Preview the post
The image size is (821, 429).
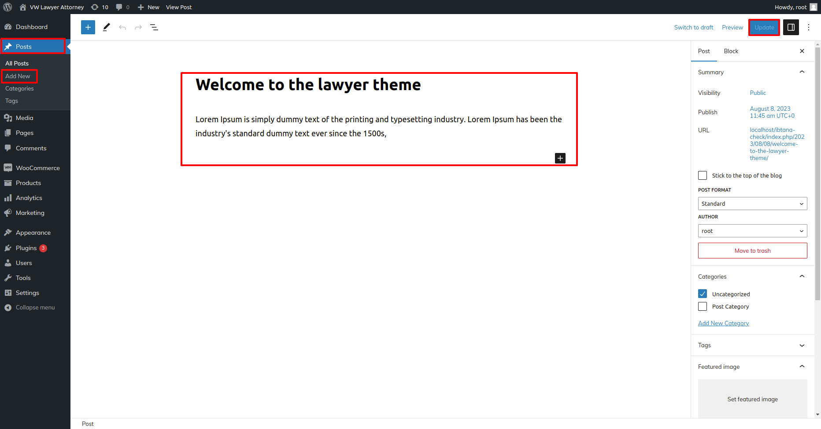[x=732, y=27]
